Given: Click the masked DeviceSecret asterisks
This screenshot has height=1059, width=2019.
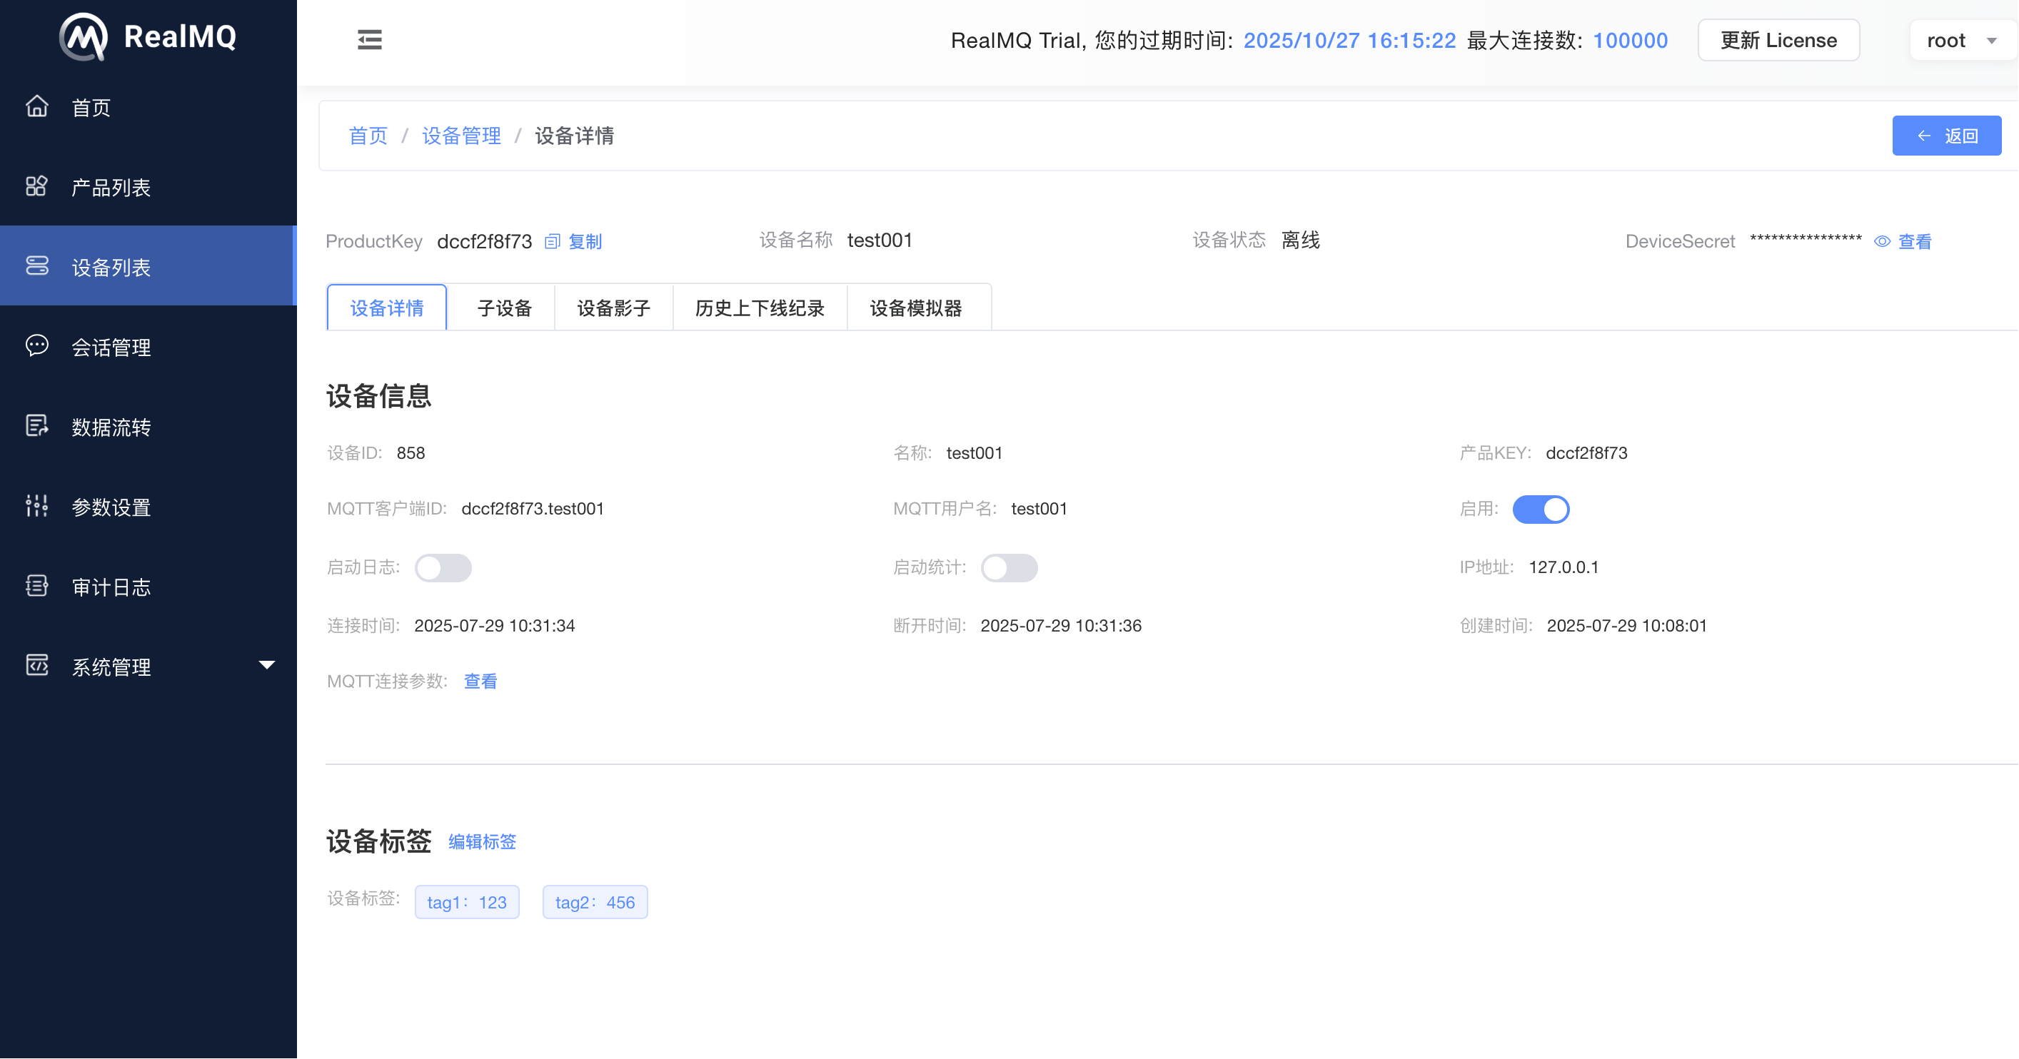Looking at the screenshot, I should click(1805, 240).
